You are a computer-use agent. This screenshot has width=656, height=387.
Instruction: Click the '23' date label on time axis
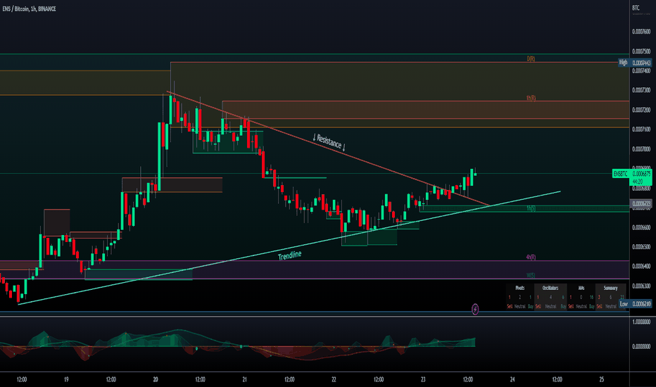pyautogui.click(x=423, y=379)
